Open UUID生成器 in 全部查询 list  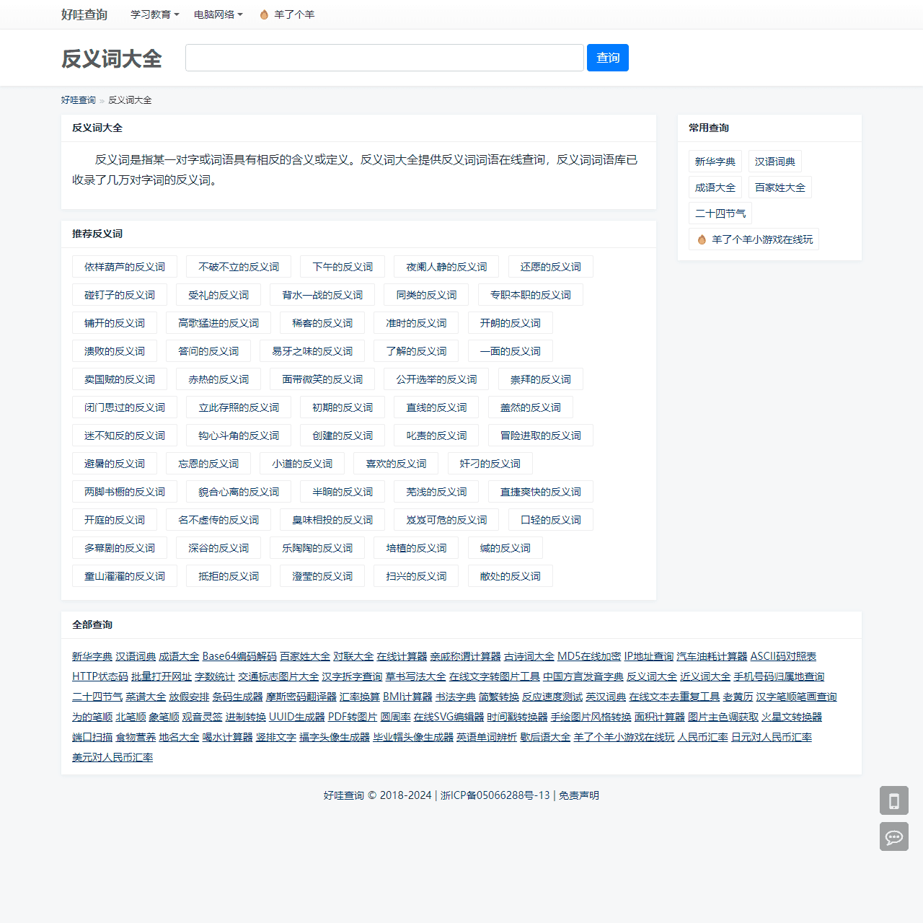tap(297, 717)
